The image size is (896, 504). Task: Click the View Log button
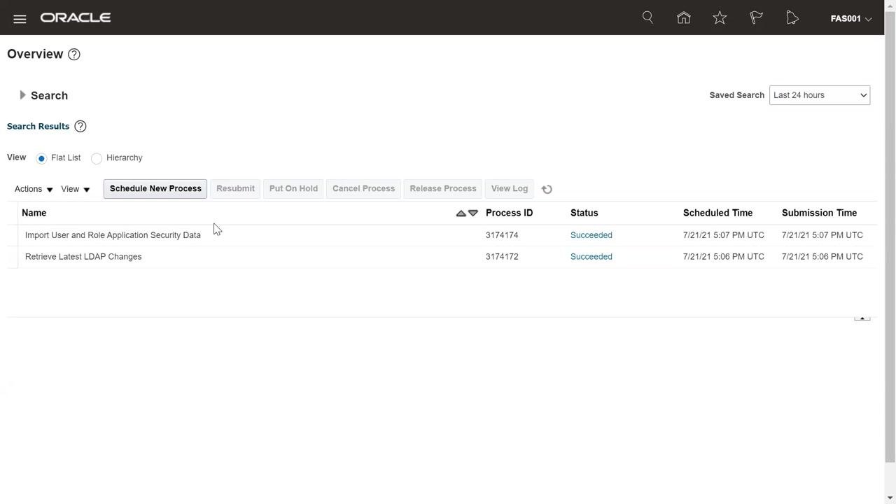click(510, 189)
